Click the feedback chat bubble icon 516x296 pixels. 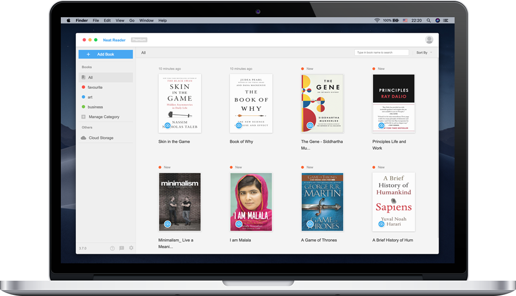click(x=122, y=248)
